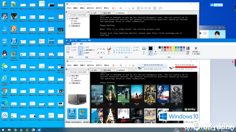Click the console view icon in VMware toolbar behind Paint
The width and height of the screenshot is (236, 132).
pyautogui.click(x=155, y=8)
